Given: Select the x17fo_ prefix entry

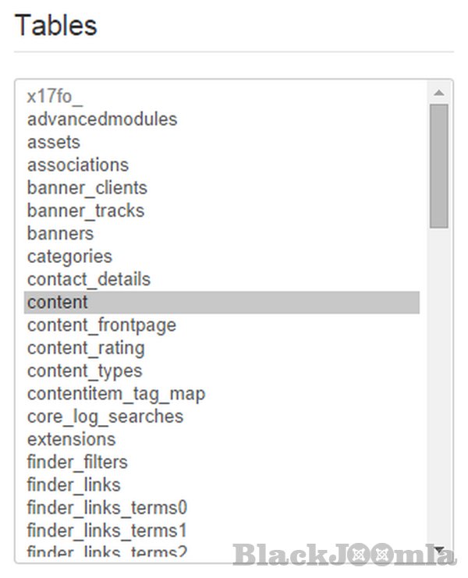Looking at the screenshot, I should 55,97.
